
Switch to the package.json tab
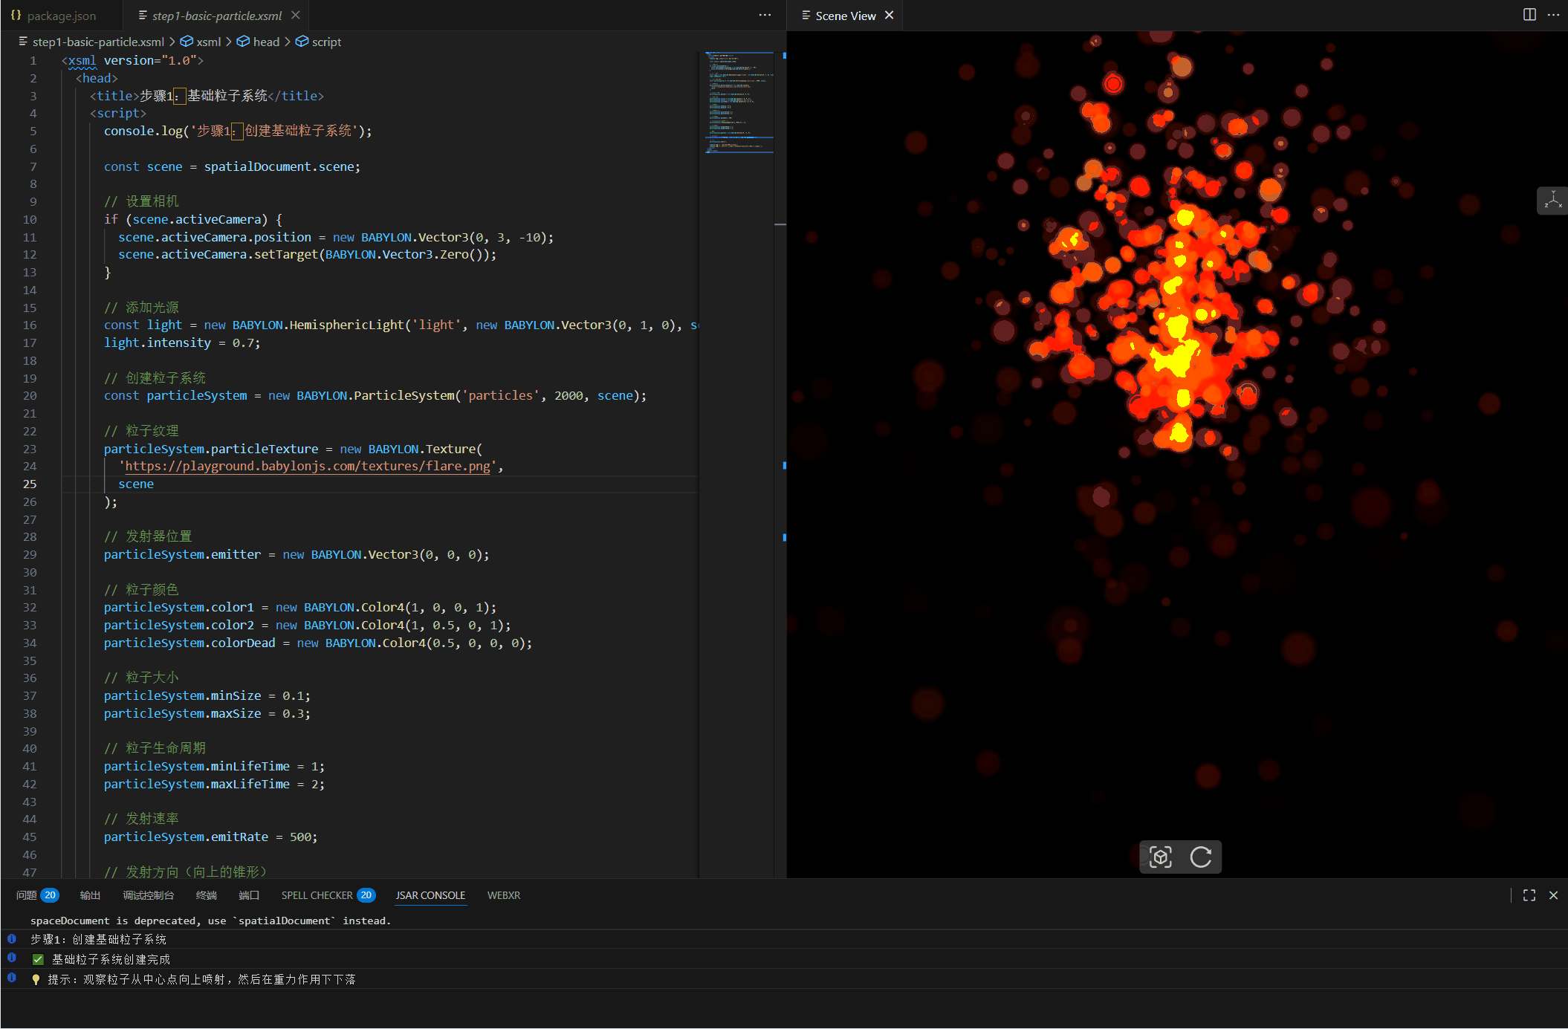(x=61, y=16)
